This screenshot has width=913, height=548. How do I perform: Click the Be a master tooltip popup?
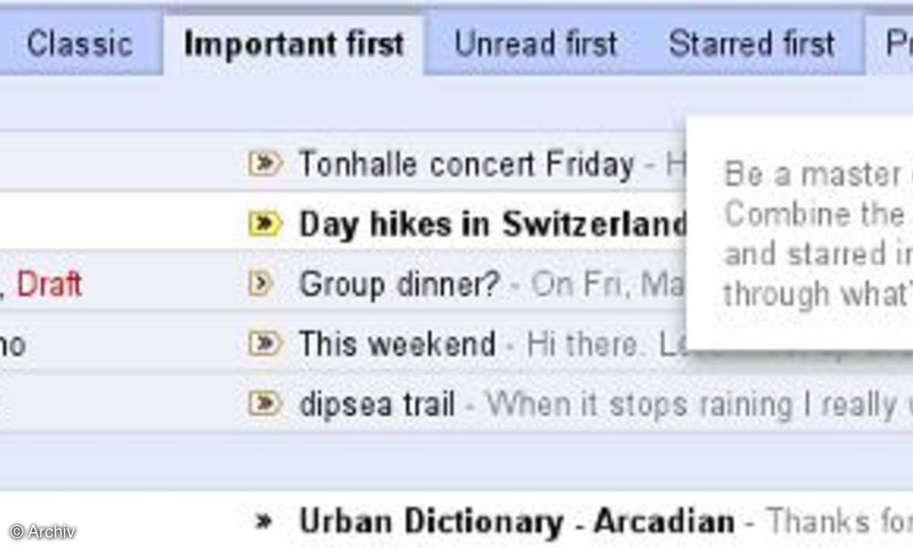[800, 232]
